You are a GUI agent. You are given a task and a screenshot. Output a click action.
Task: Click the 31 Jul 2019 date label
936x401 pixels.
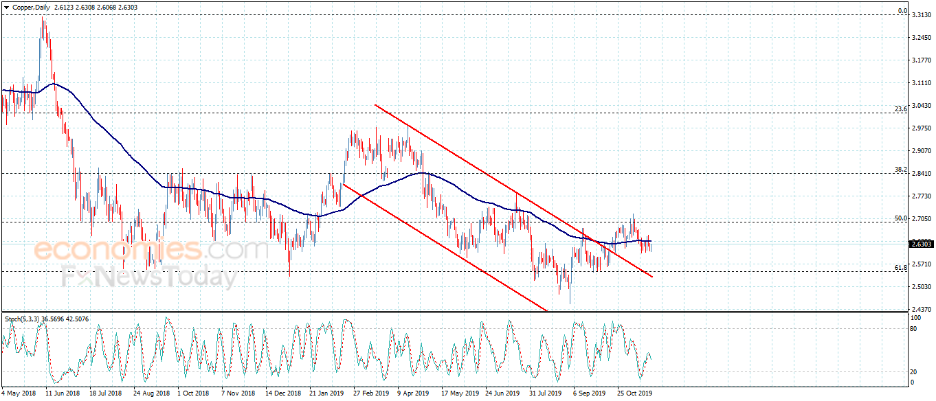coord(546,394)
